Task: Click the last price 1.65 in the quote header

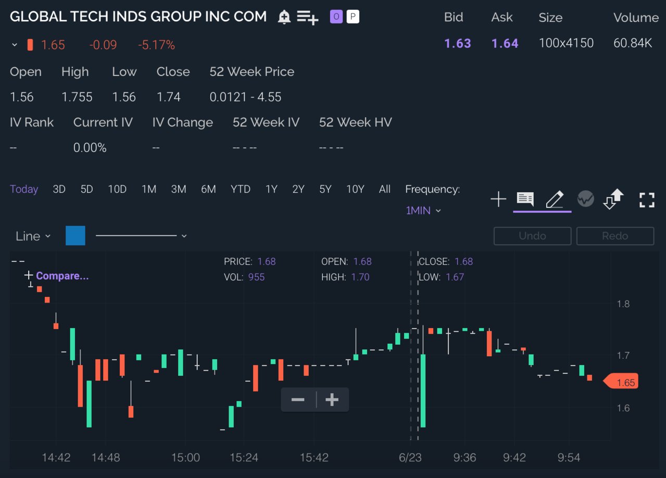Action: point(53,45)
